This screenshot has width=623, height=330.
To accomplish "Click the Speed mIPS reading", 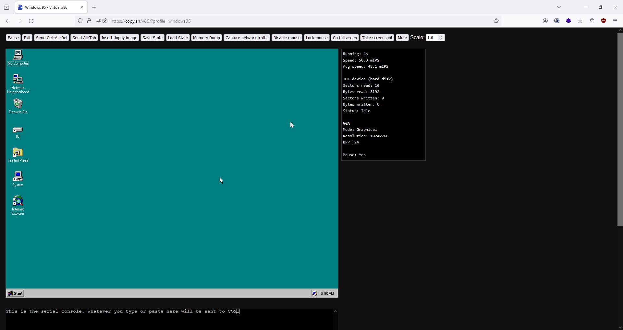I will pos(361,60).
